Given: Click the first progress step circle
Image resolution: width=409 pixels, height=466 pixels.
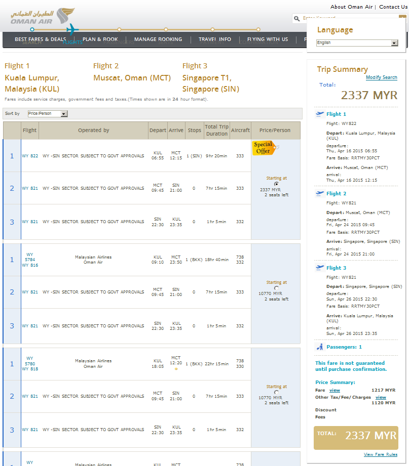Looking at the screenshot, I should tap(32, 29).
